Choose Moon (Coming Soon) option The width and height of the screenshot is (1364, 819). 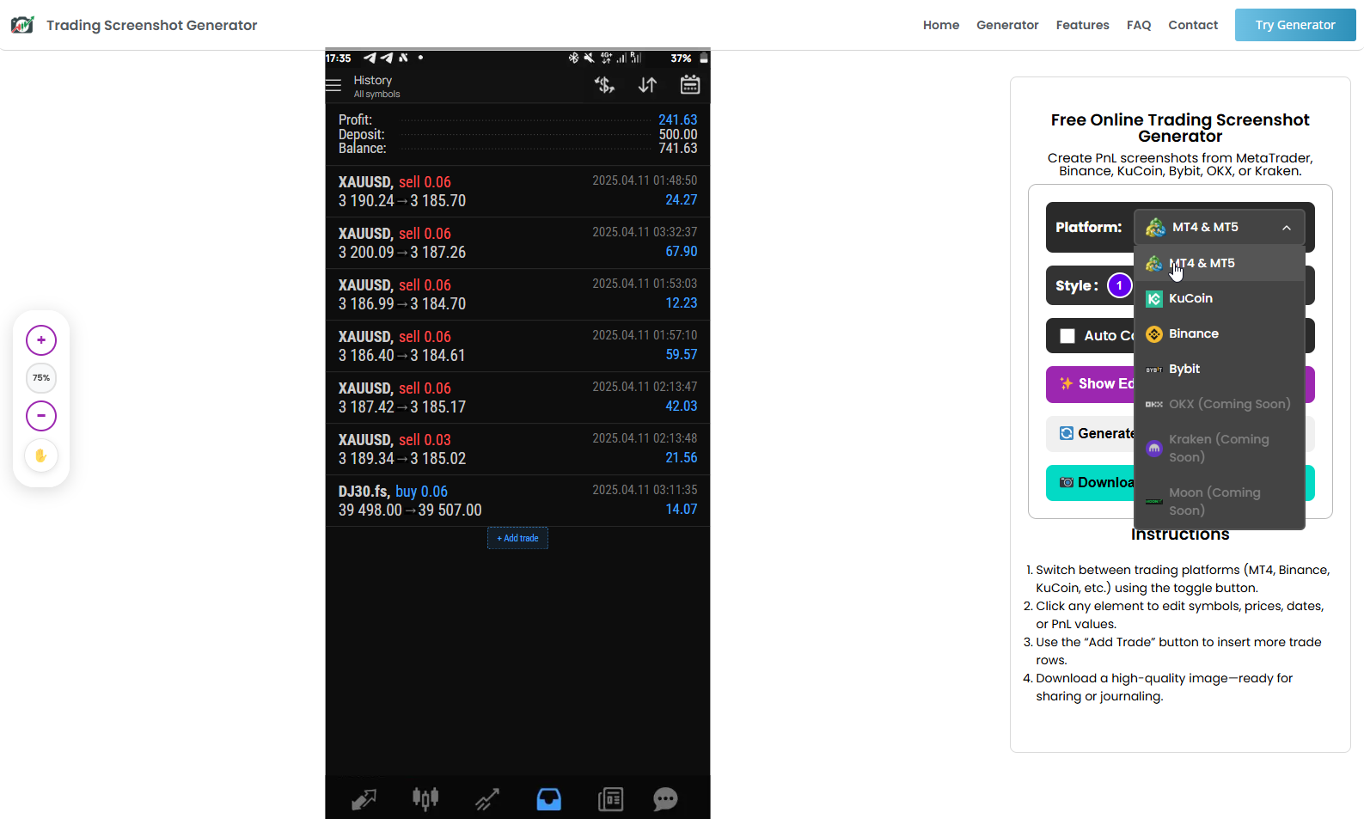1220,501
